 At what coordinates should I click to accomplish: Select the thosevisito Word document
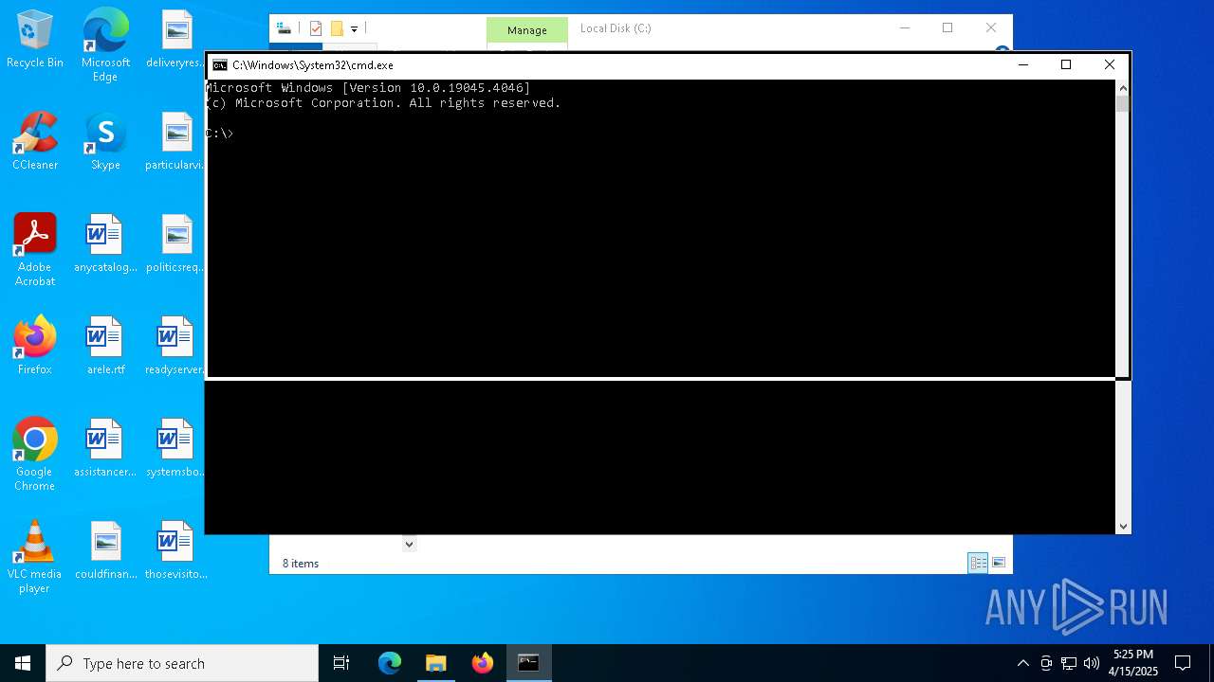[175, 550]
